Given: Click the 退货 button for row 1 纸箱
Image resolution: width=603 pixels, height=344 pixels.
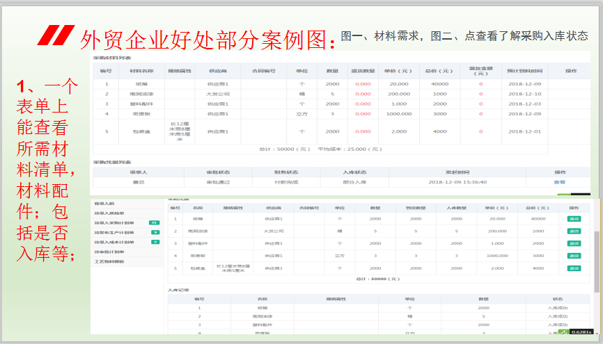Looking at the screenshot, I should (574, 218).
